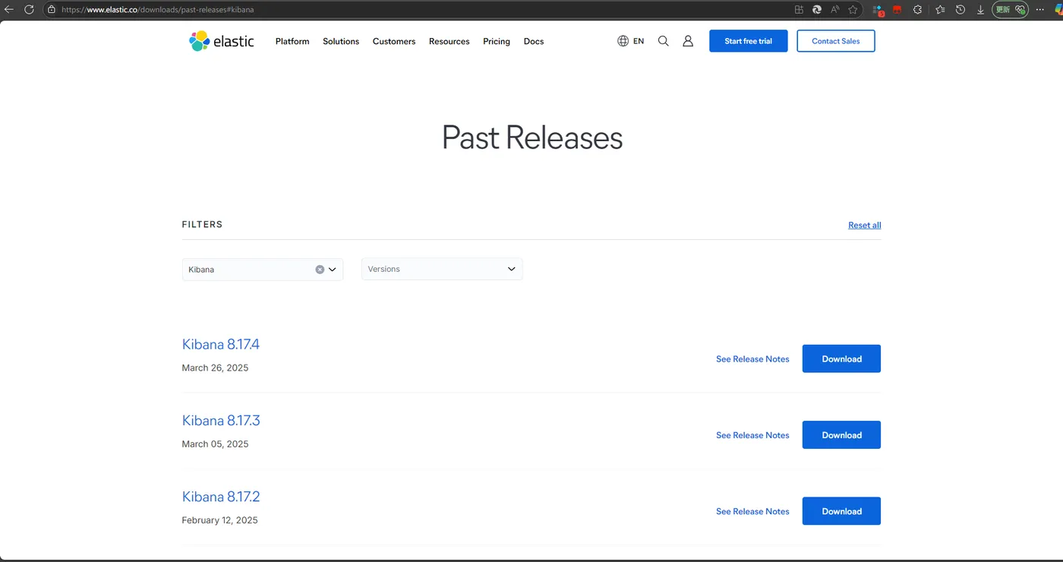Go to the Pricing page
1063x562 pixels.
coord(497,41)
